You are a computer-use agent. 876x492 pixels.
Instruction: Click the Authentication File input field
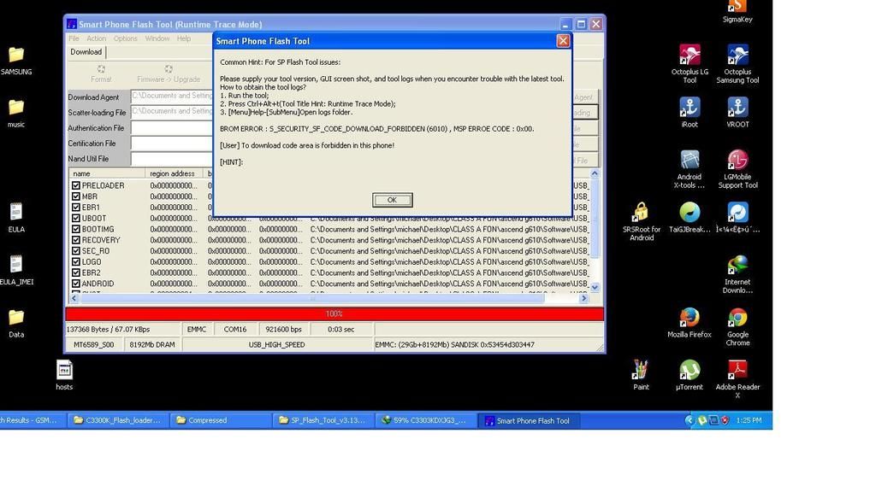coord(171,128)
